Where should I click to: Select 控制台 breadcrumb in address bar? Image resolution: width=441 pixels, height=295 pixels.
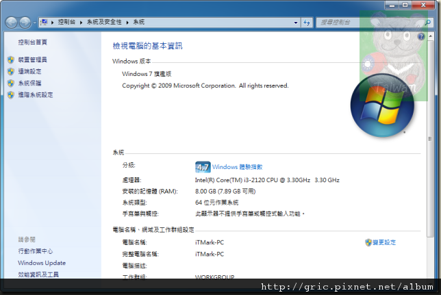66,22
